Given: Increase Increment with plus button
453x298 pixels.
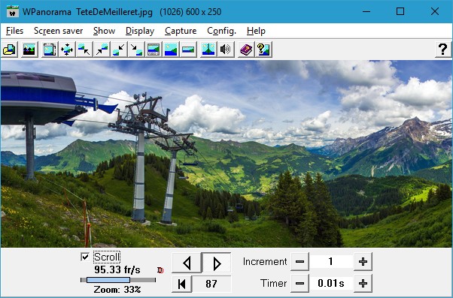Looking at the screenshot, I should pyautogui.click(x=363, y=262).
